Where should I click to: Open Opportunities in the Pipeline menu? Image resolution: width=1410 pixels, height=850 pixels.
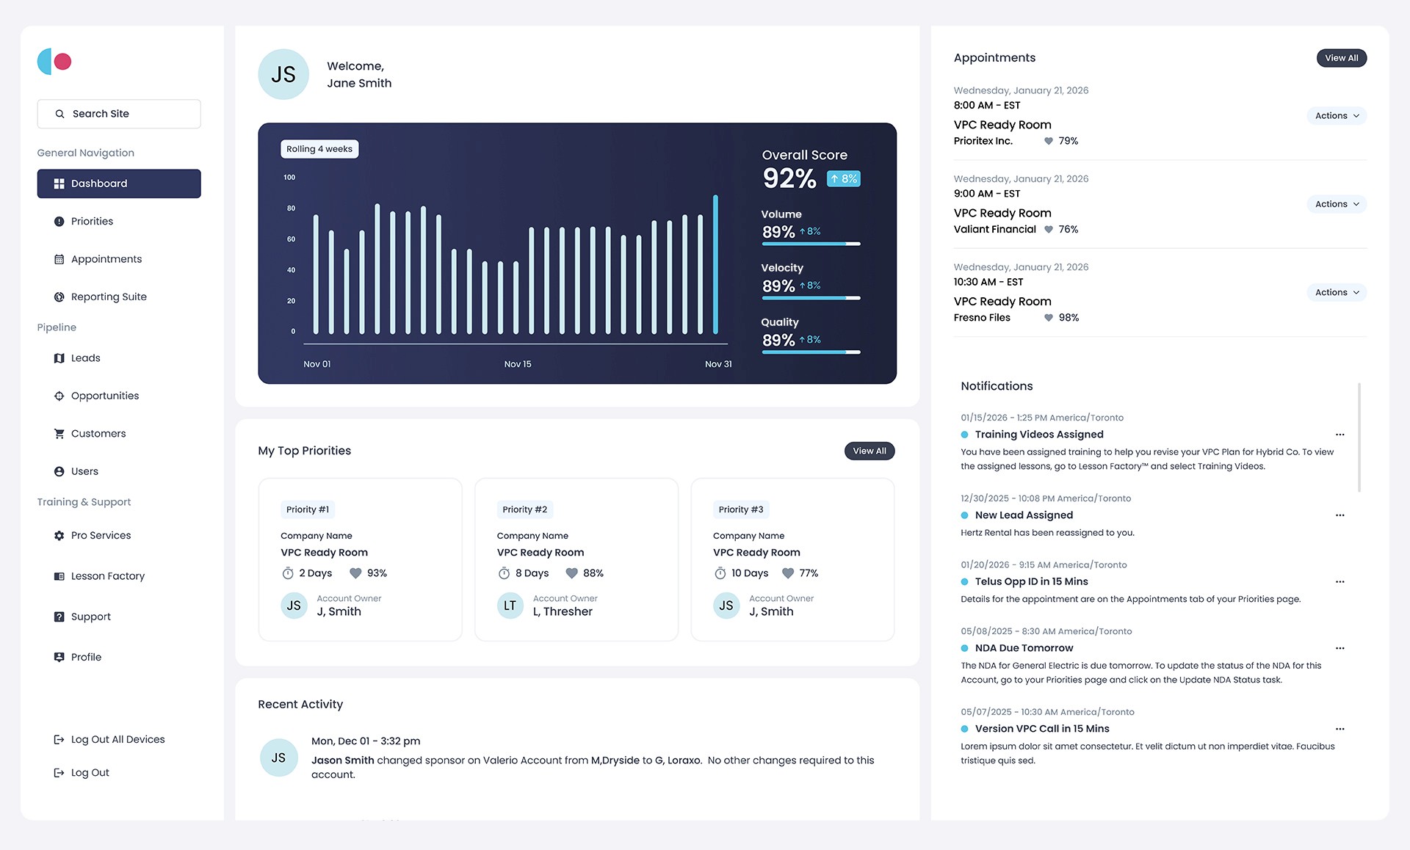tap(104, 396)
